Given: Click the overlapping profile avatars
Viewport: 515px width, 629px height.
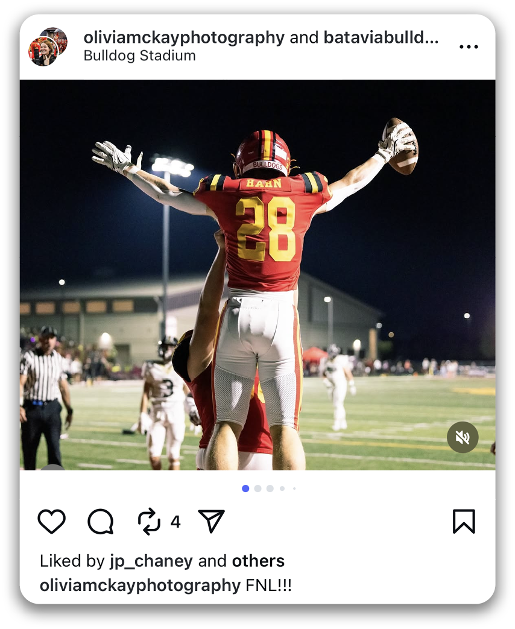Looking at the screenshot, I should coord(48,46).
